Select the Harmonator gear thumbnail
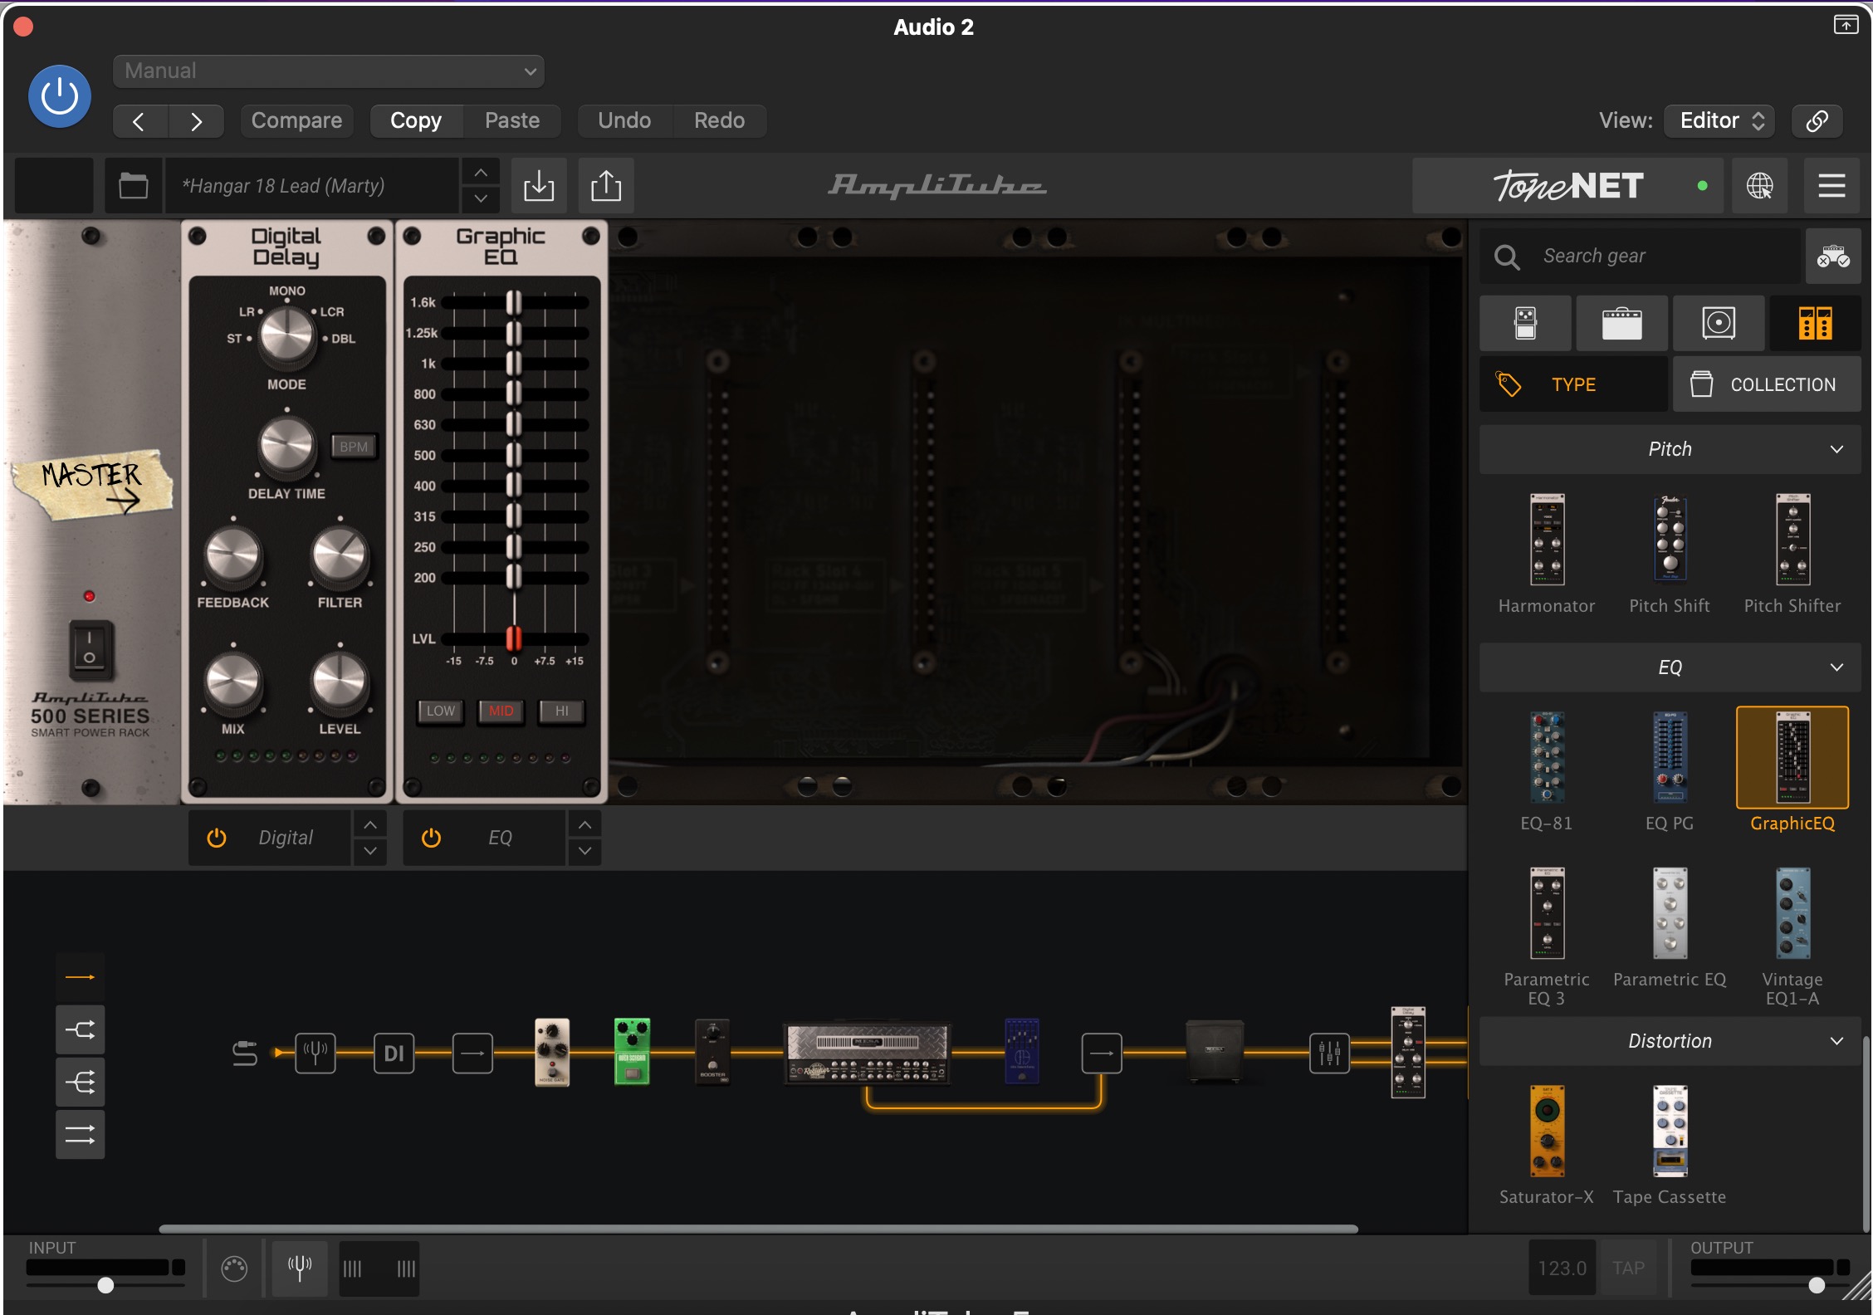The height and width of the screenshot is (1315, 1873). [1547, 540]
